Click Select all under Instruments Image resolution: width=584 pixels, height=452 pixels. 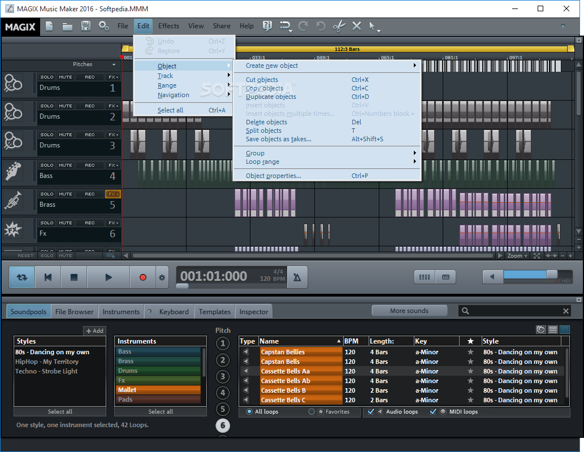[x=161, y=411]
